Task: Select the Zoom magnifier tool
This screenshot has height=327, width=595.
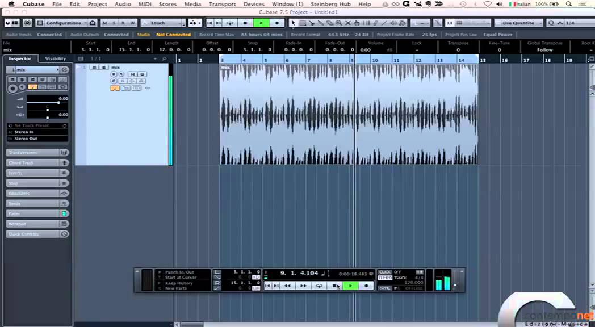Action: [339, 23]
